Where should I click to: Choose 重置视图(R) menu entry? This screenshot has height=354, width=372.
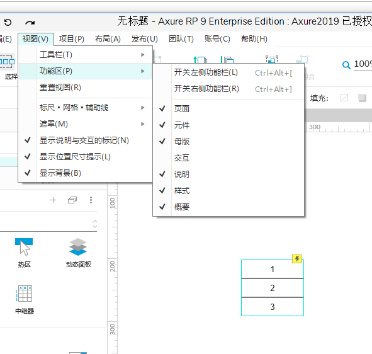[x=85, y=88]
